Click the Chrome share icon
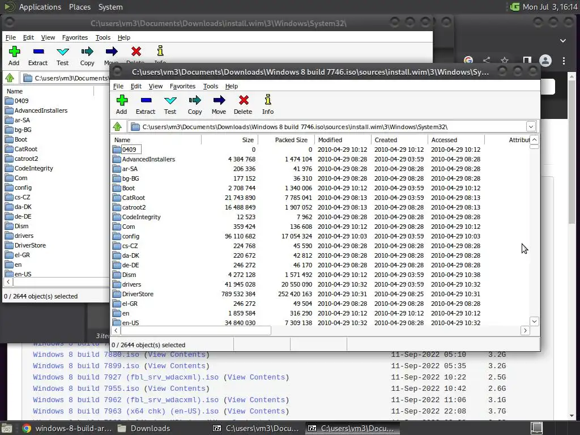Screen dimensions: 580x435 pyautogui.click(x=487, y=60)
